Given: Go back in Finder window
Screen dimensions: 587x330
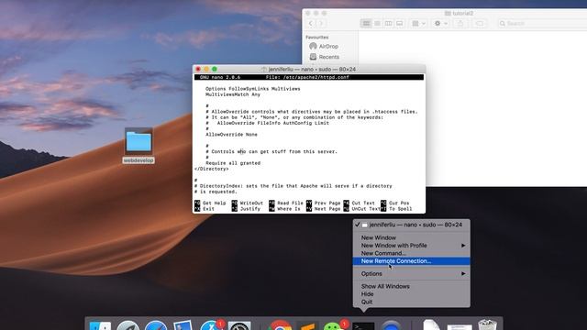Looking at the screenshot, I should 311,24.
